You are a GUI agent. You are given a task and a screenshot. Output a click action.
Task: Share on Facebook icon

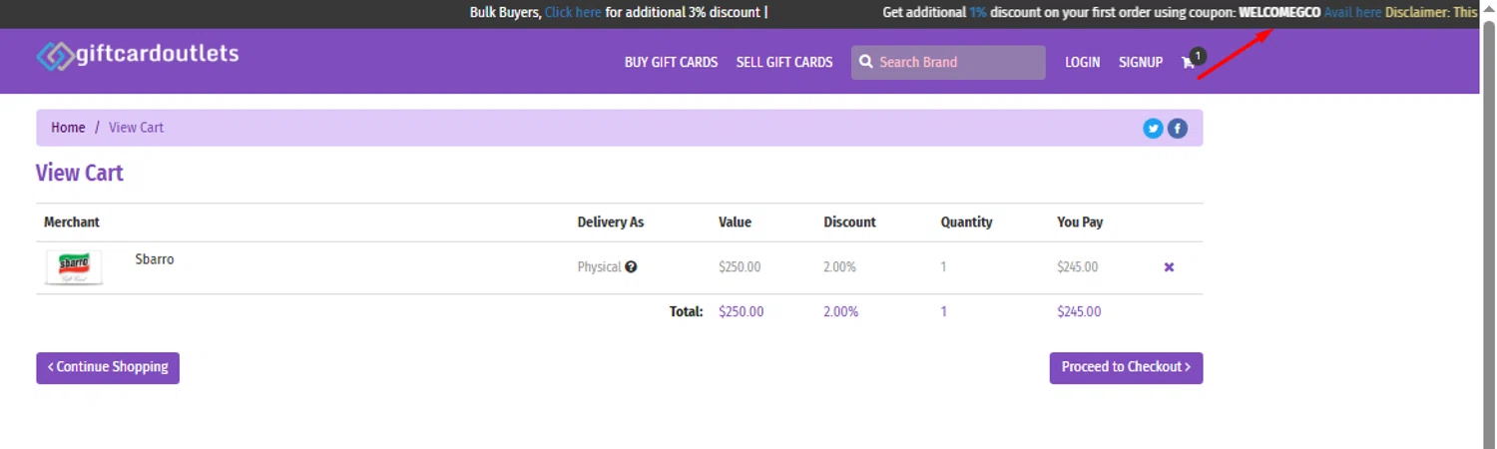[x=1178, y=128]
